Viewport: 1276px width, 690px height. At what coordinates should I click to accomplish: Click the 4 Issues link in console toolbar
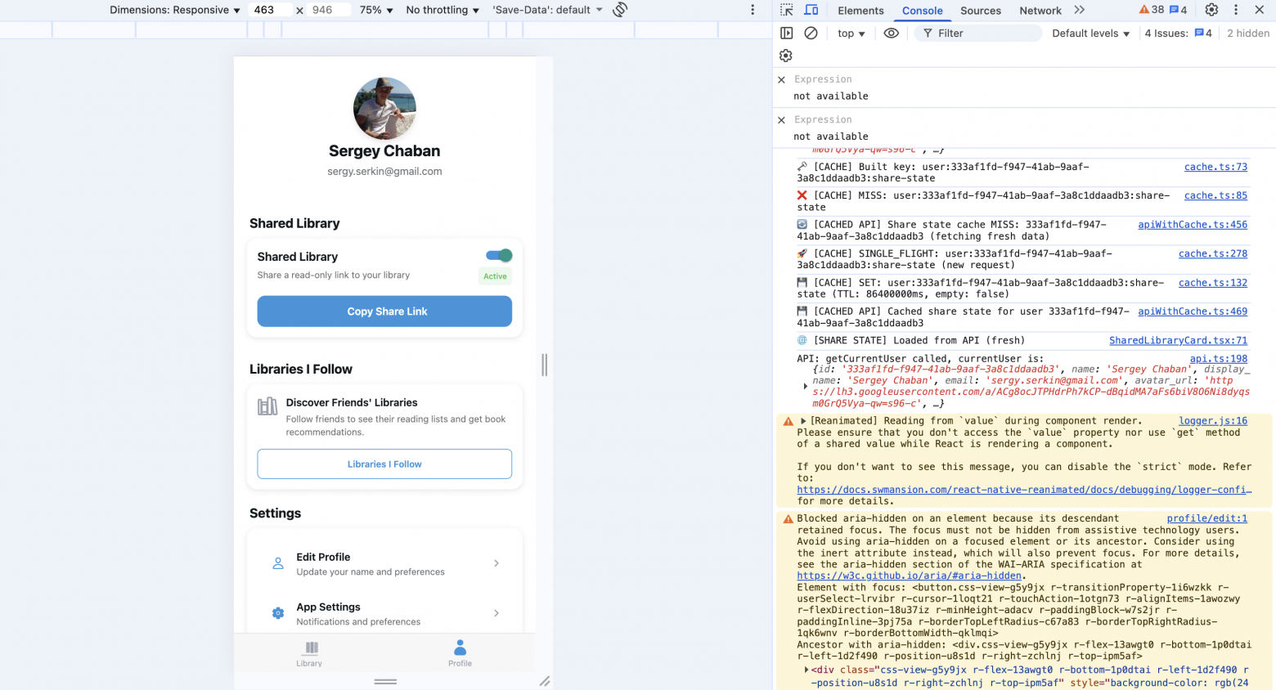[x=1178, y=34]
